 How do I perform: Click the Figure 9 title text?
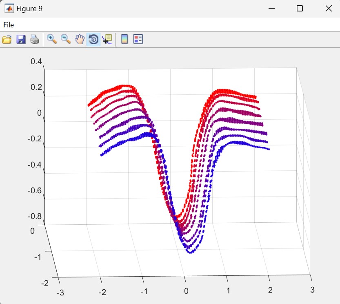tap(29, 9)
